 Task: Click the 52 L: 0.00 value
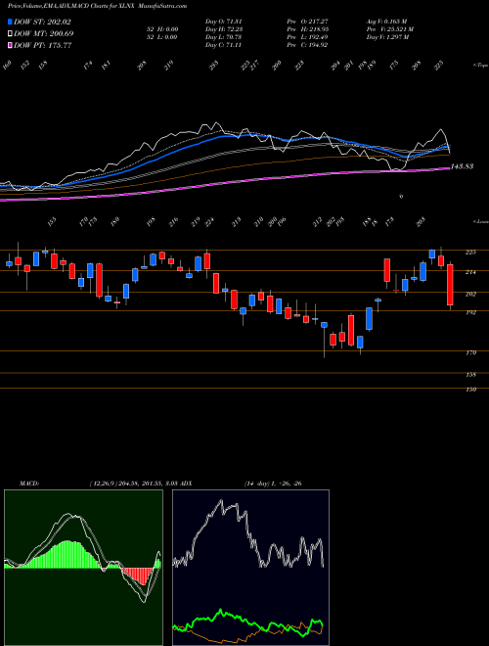coord(164,37)
